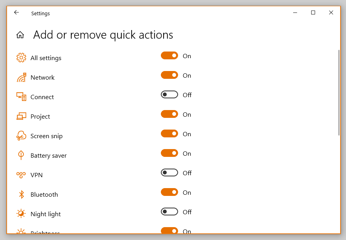Click the Screen snip scissors icon
The width and height of the screenshot is (346, 240).
(21, 136)
